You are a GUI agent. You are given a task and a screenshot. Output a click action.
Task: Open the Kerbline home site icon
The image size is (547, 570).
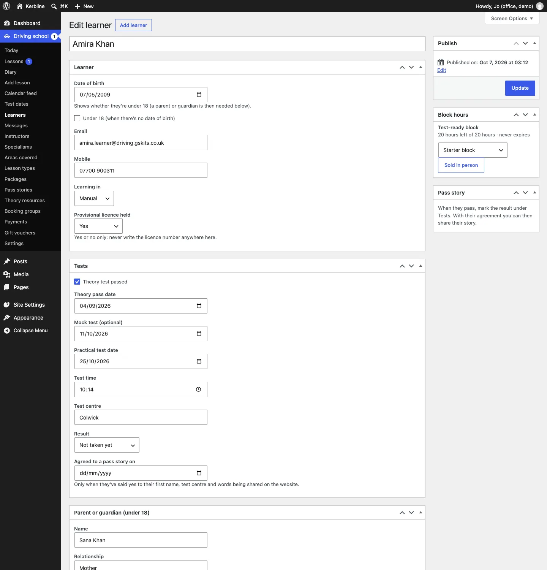tap(20, 6)
